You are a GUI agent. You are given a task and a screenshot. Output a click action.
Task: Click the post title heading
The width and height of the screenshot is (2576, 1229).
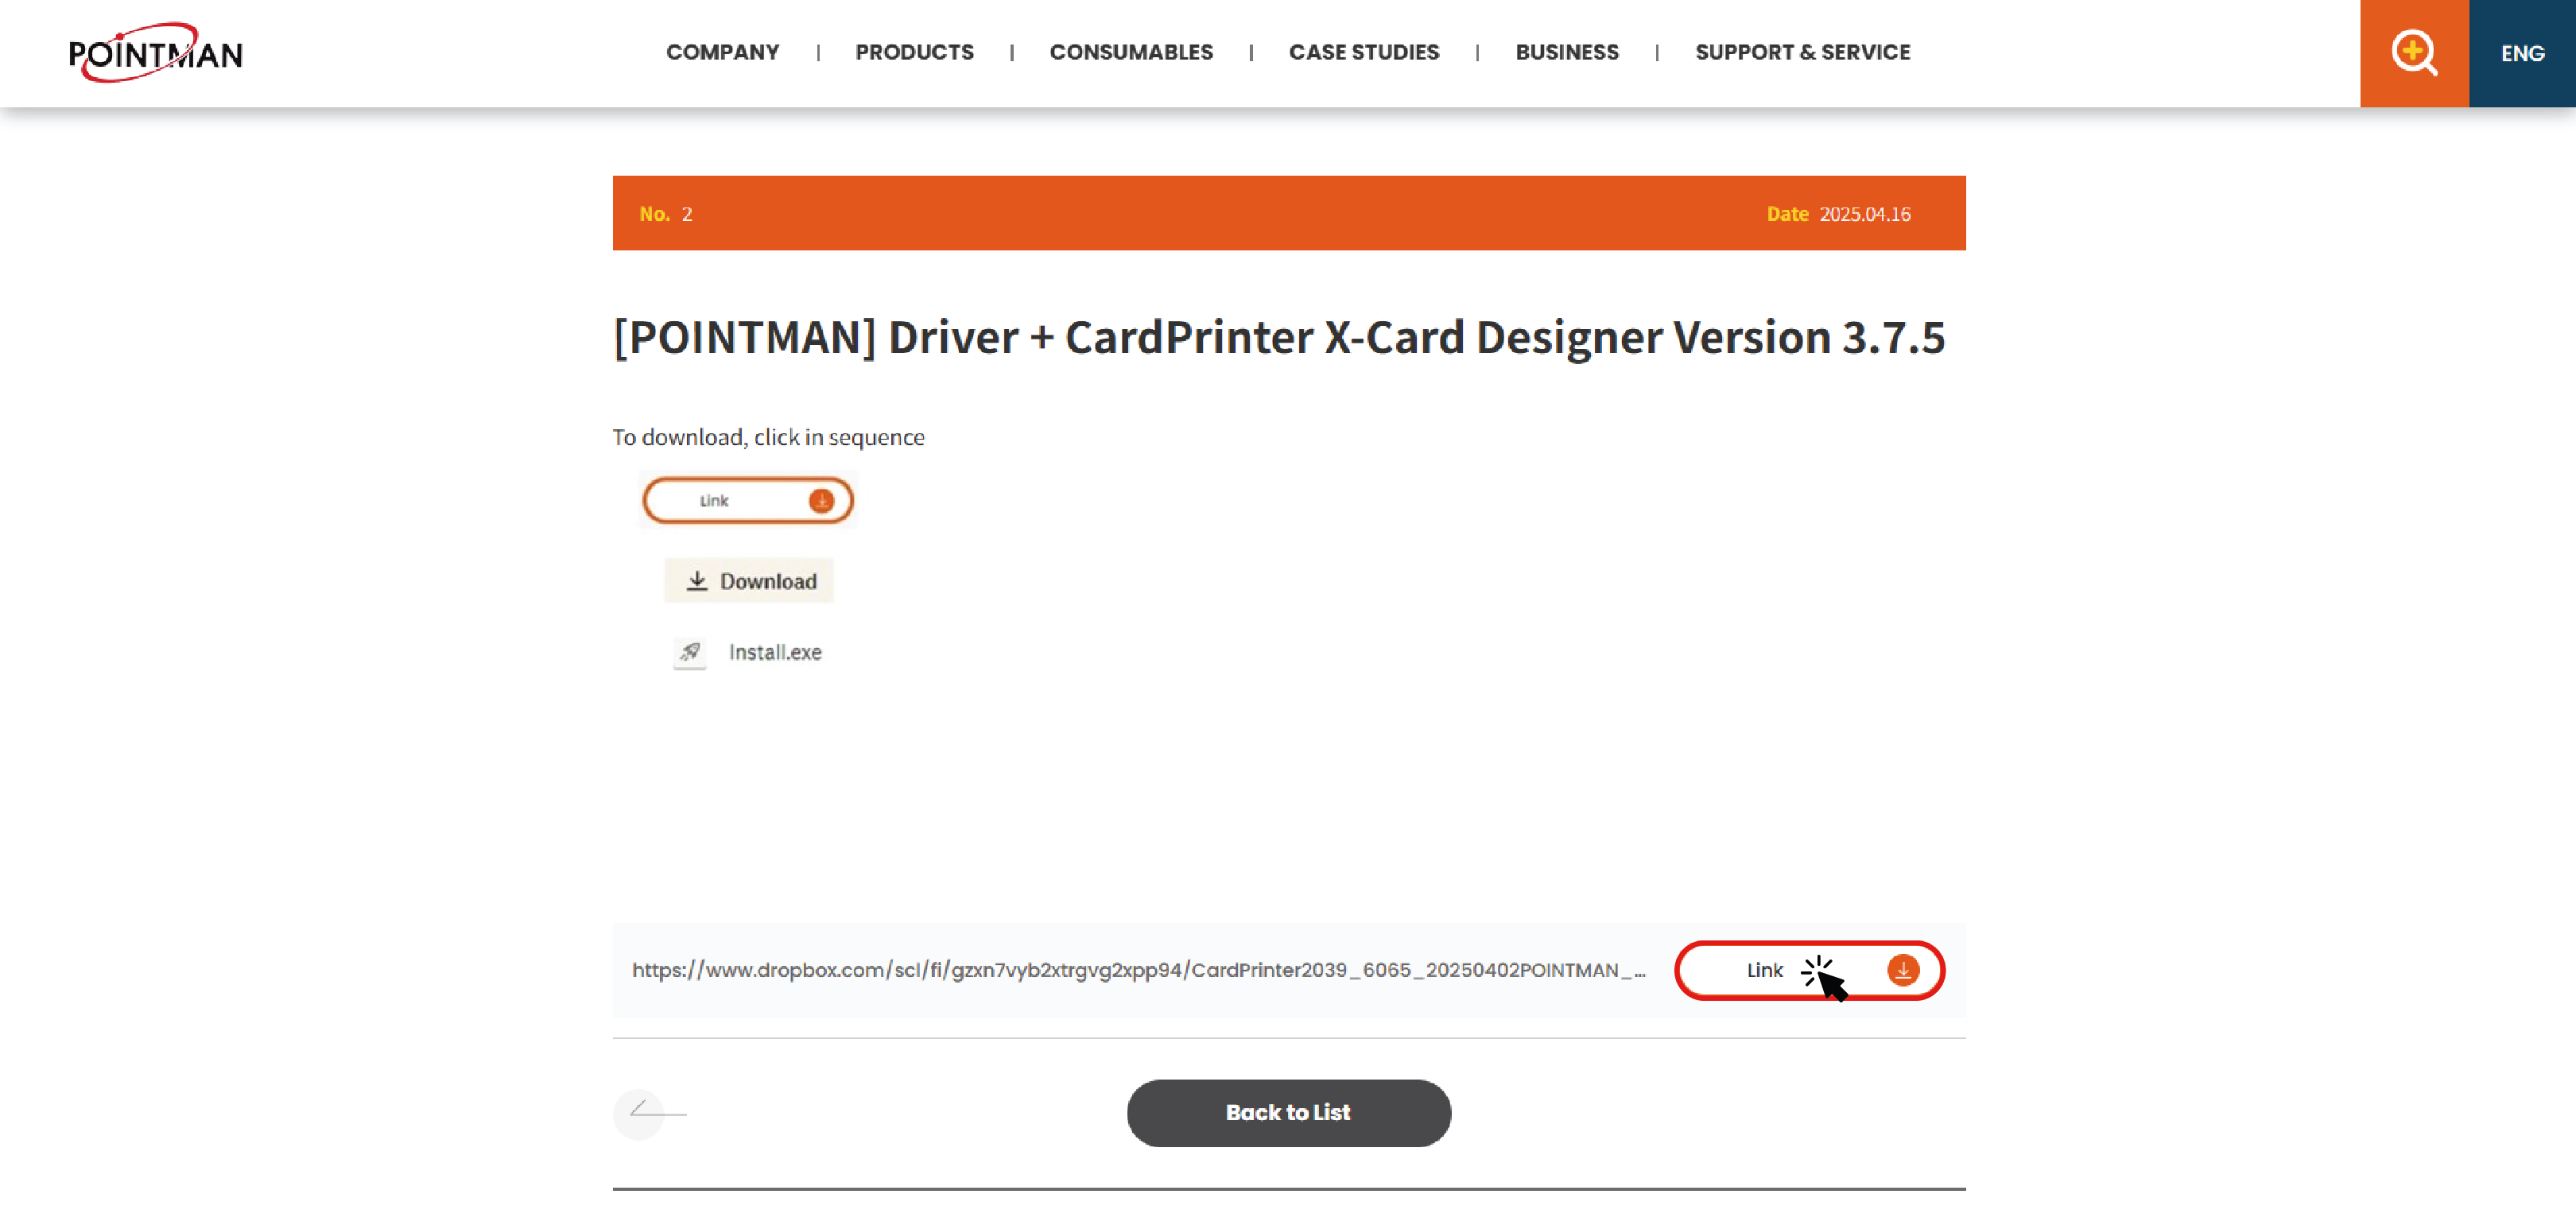(x=1279, y=337)
